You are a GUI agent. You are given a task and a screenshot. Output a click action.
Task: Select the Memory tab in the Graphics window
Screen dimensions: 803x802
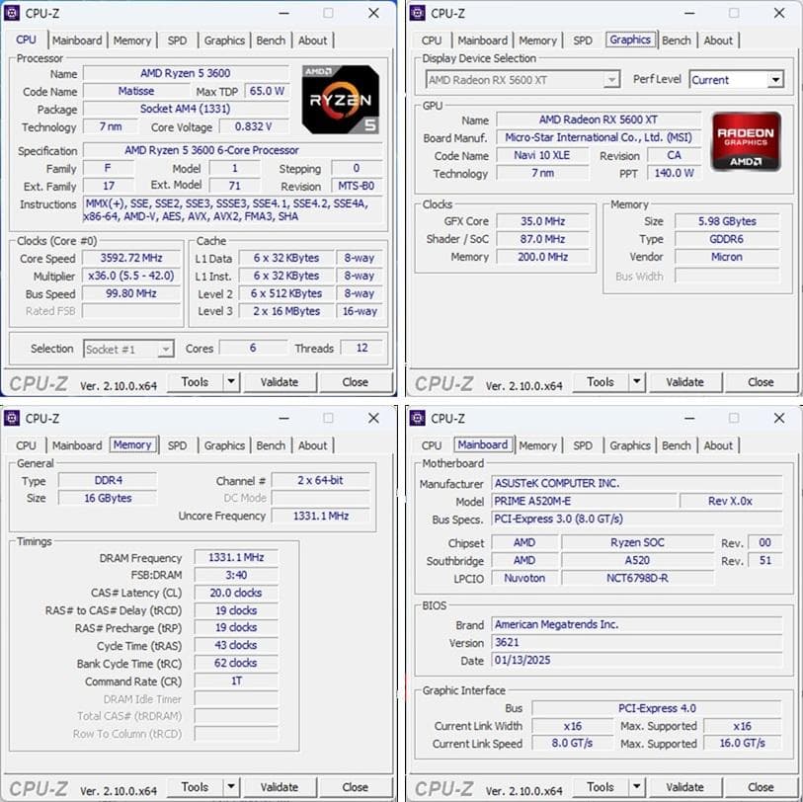[x=537, y=40]
